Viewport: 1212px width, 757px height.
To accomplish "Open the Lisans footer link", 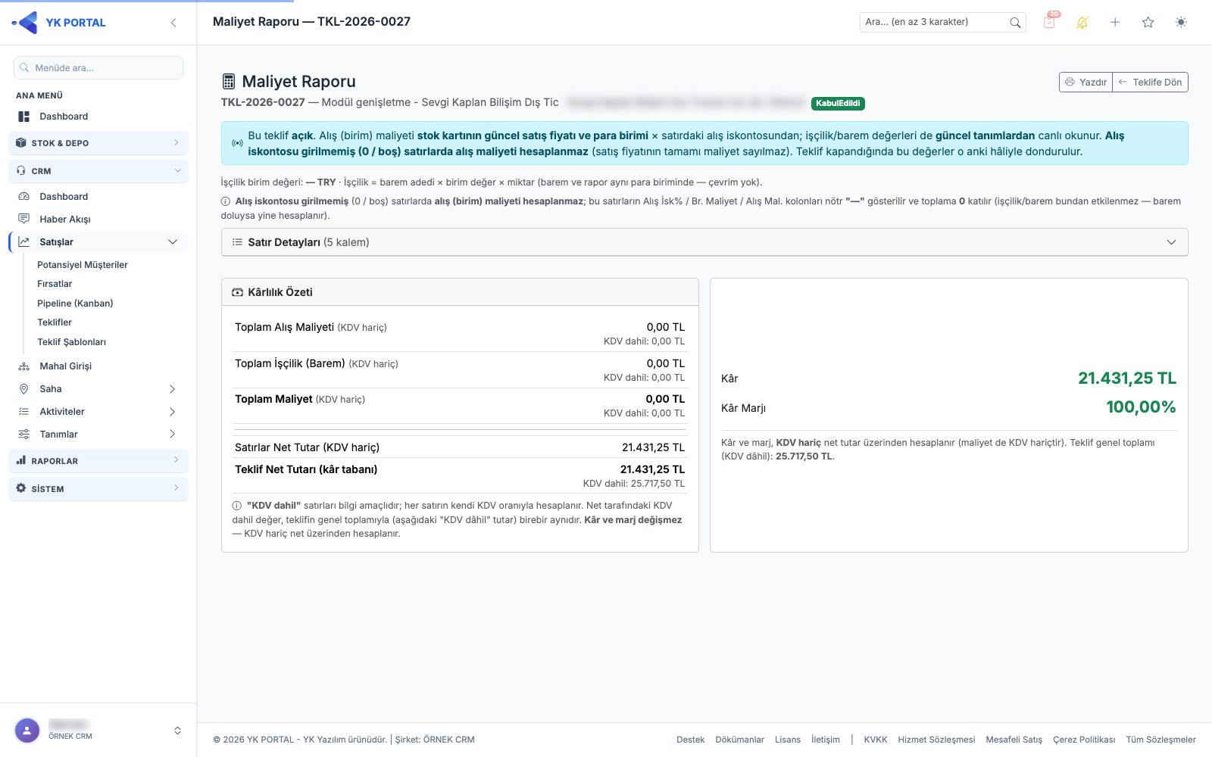I will (788, 740).
